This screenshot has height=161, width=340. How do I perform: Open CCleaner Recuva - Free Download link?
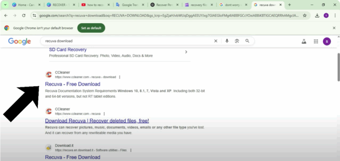[x=73, y=84]
